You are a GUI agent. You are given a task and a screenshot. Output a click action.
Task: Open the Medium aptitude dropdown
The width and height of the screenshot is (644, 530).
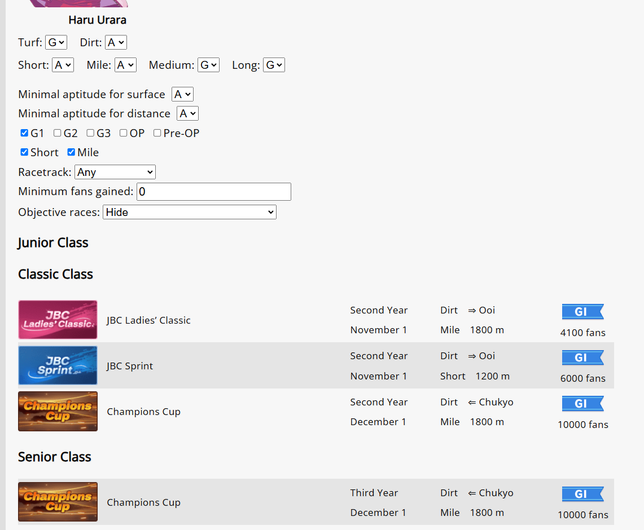click(209, 65)
